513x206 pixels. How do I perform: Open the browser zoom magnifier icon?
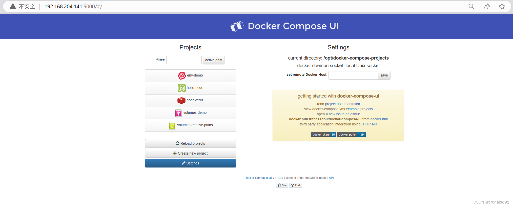tap(471, 6)
